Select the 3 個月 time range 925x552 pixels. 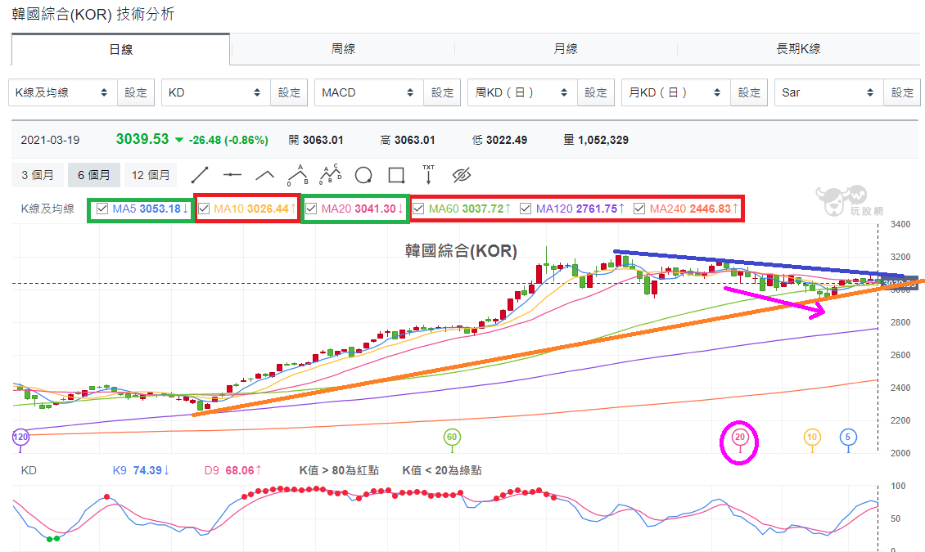38,175
